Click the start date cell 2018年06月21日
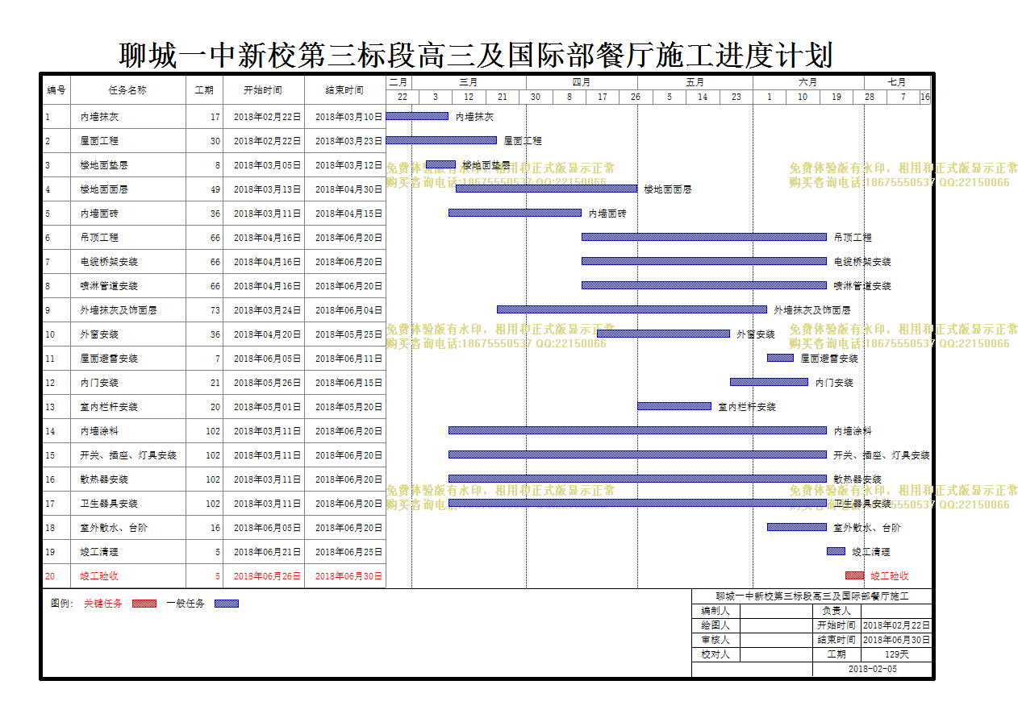This screenshot has width=1018, height=718. 264,552
